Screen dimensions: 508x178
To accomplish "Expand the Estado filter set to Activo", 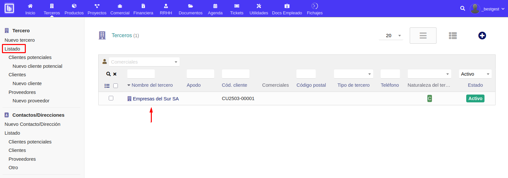I will coord(475,74).
